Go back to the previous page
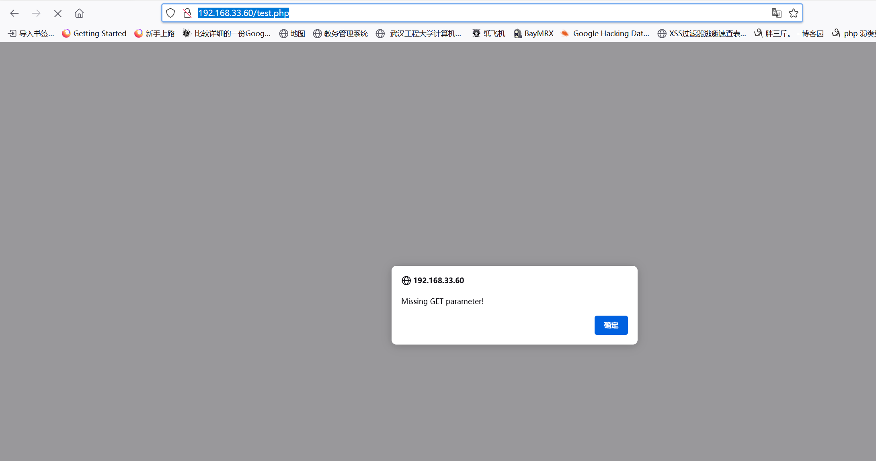 pos(14,13)
